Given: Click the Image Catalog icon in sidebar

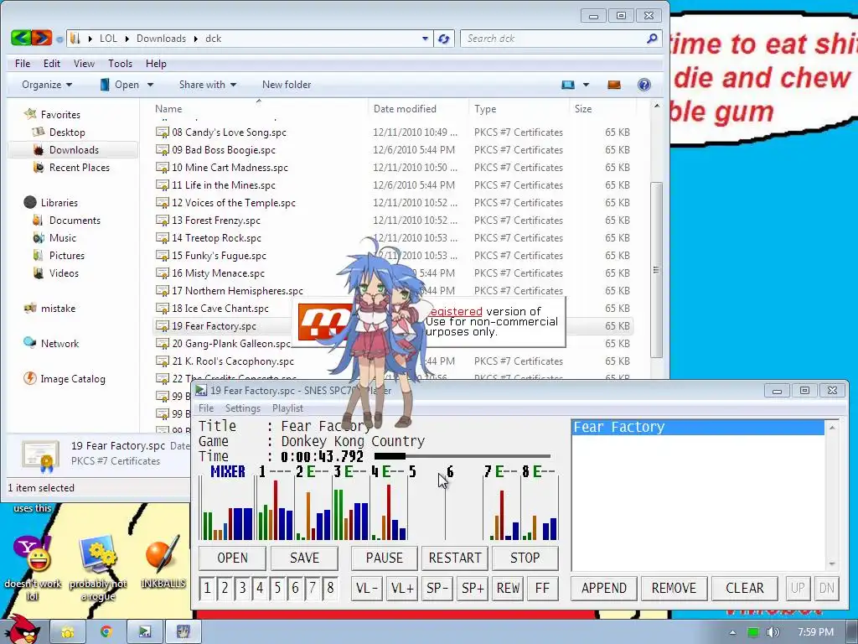Looking at the screenshot, I should tap(29, 378).
